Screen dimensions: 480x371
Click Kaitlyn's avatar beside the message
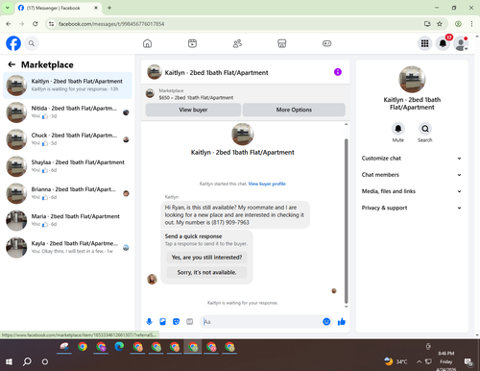click(x=152, y=279)
